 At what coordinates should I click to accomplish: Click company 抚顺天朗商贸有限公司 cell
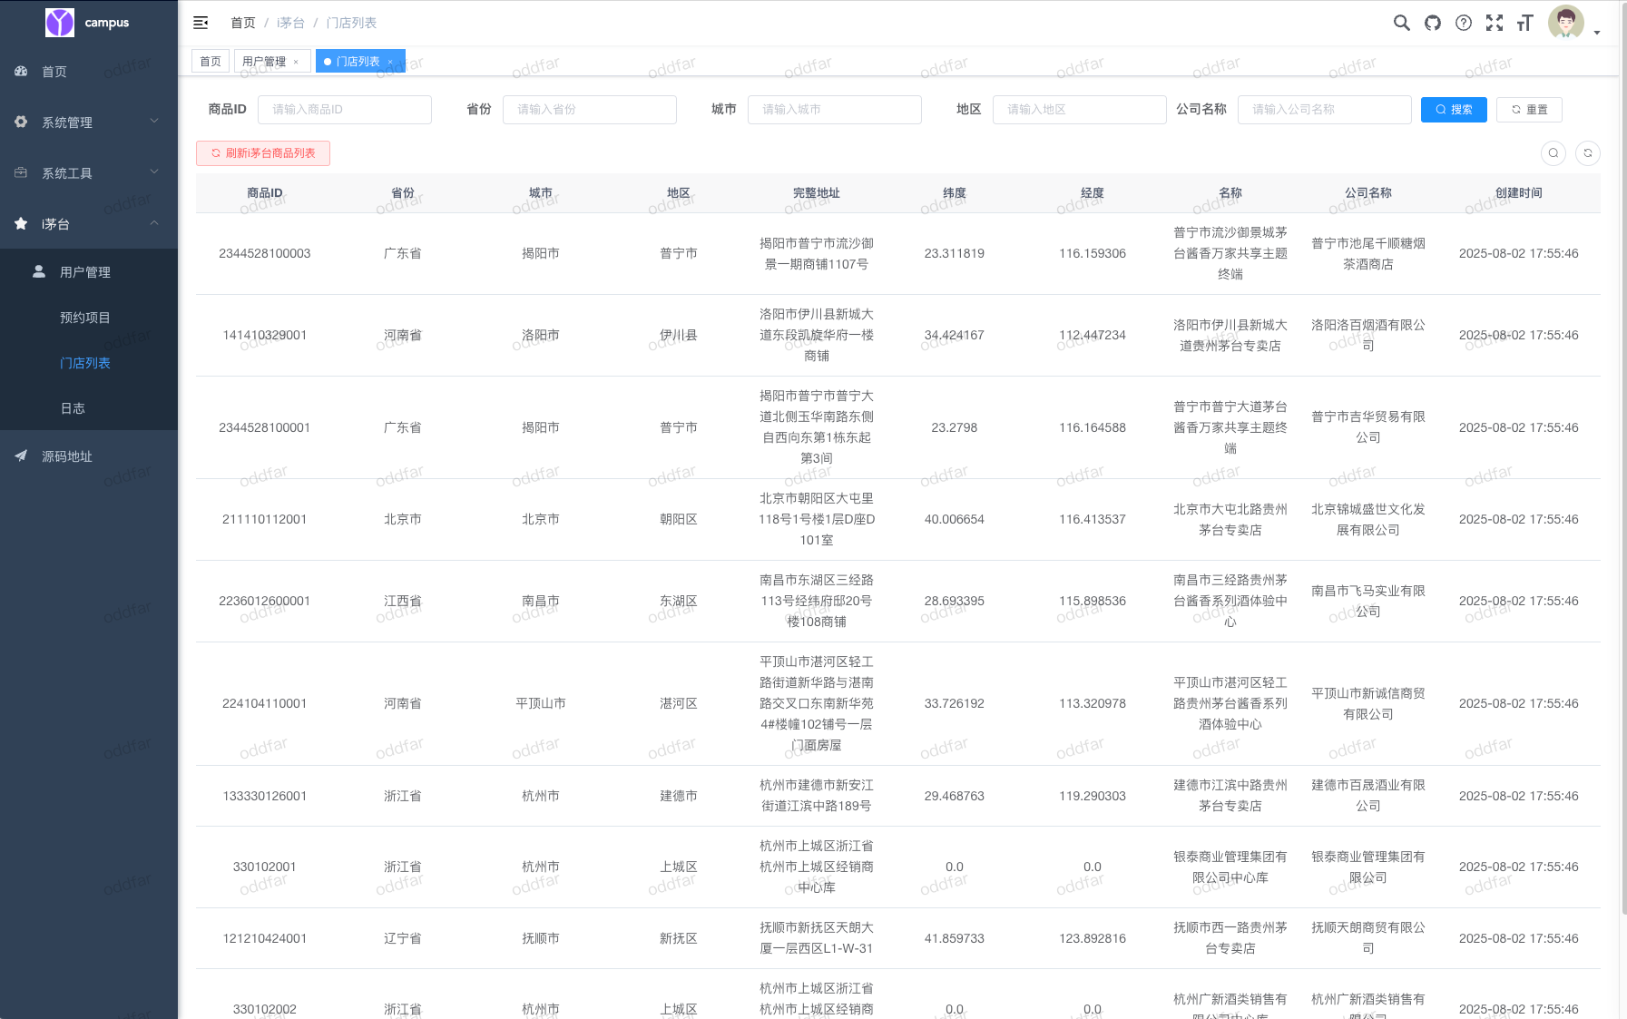click(x=1368, y=938)
